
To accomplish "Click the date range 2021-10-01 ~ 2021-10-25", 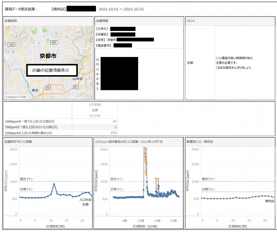I will tap(121, 9).
